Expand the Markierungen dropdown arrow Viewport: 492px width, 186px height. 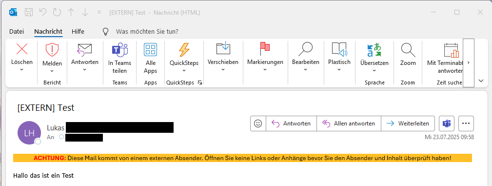[265, 69]
